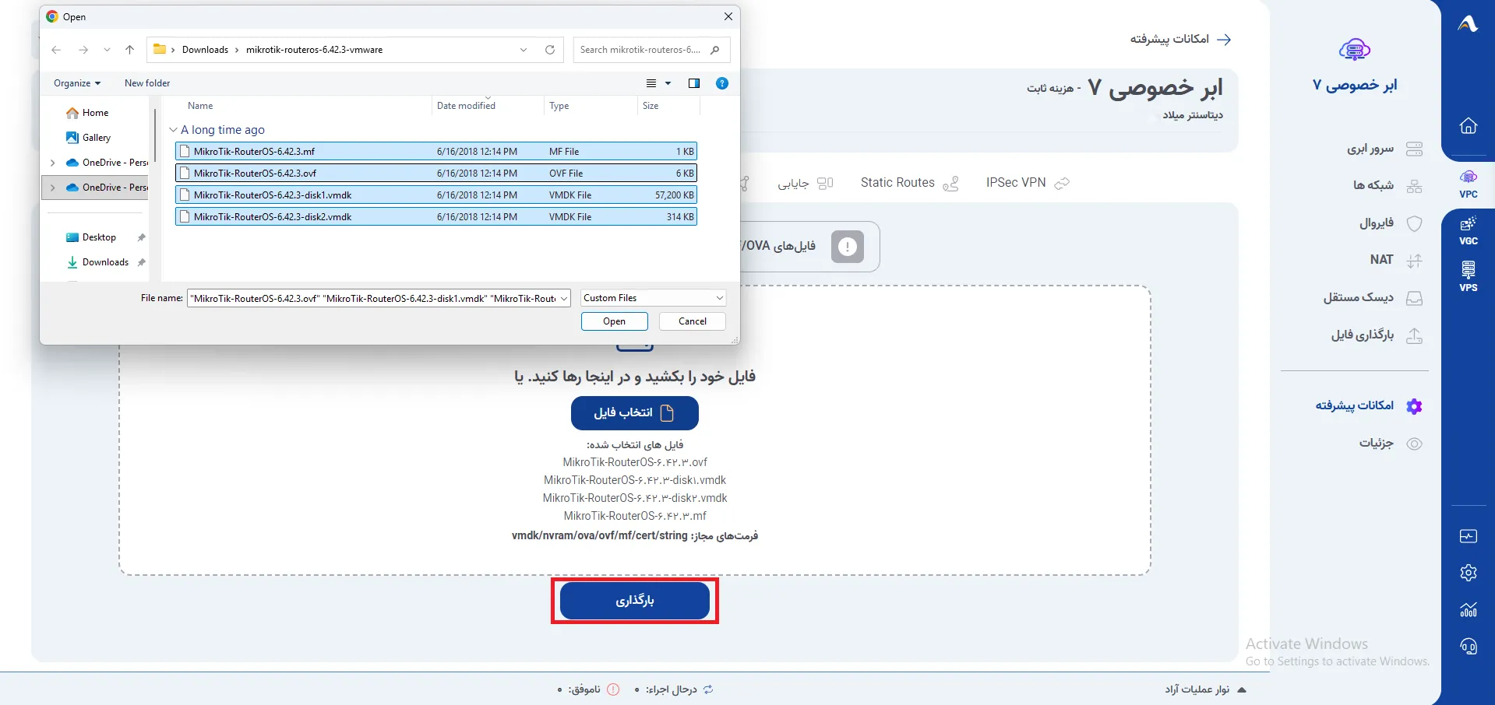
Task: Expand the view options dropdown arrow
Action: pyautogui.click(x=668, y=83)
